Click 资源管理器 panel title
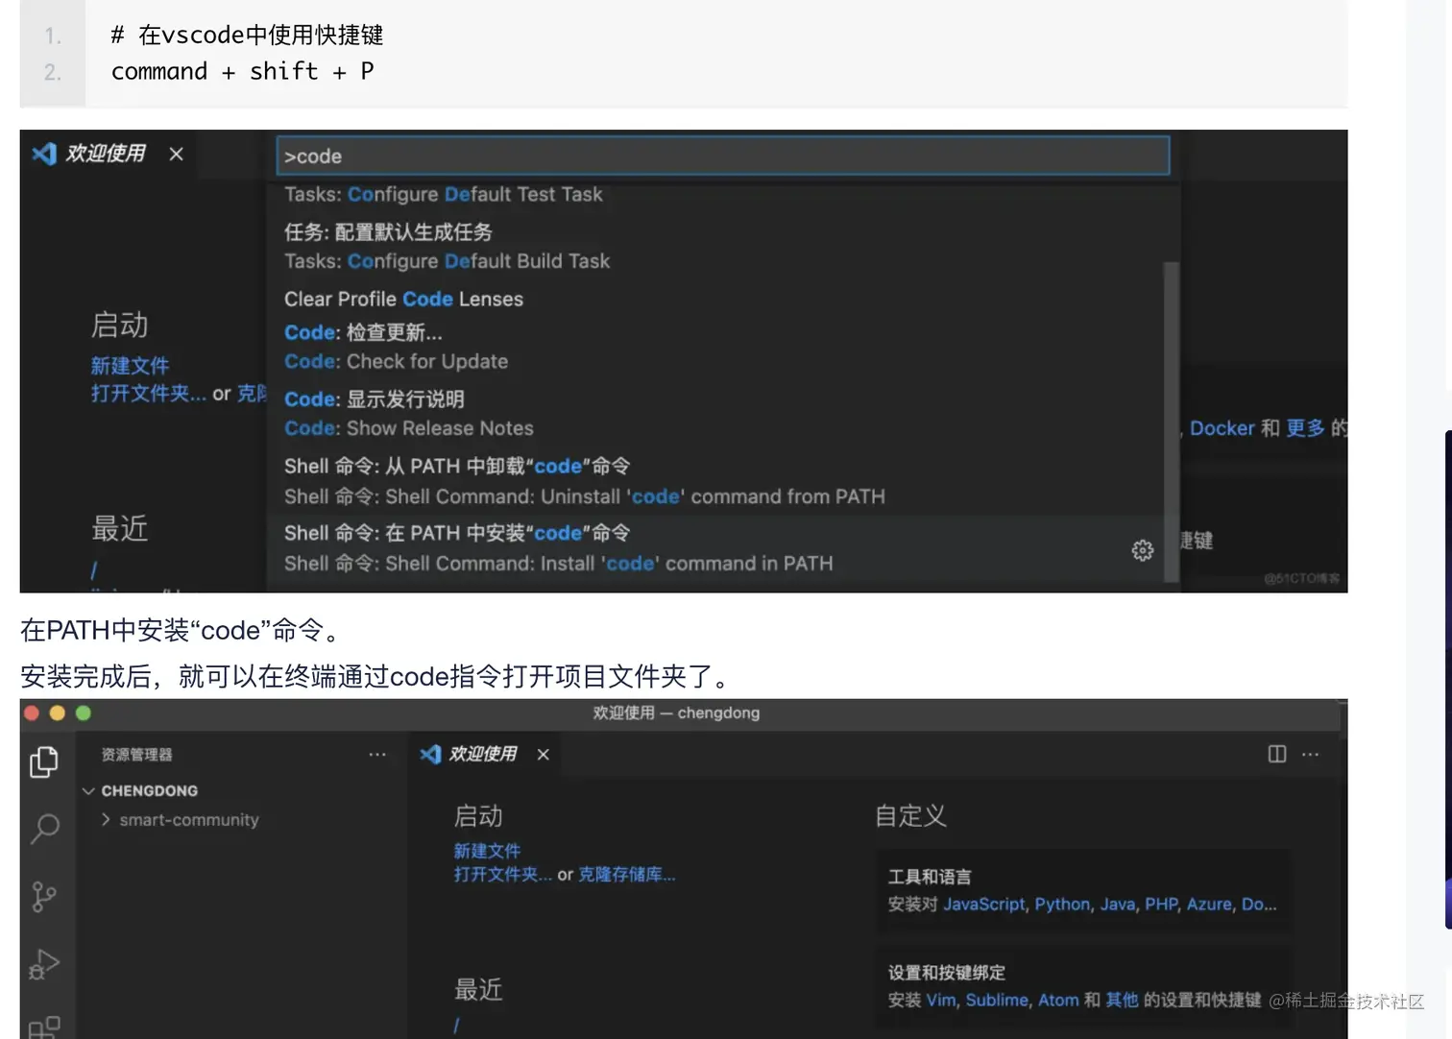The height and width of the screenshot is (1039, 1452). point(137,755)
